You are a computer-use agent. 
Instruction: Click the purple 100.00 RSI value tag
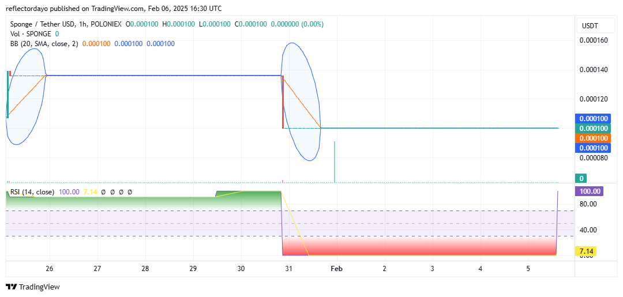click(589, 191)
